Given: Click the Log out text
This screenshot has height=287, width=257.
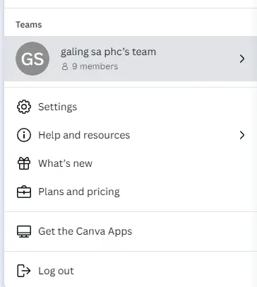Looking at the screenshot, I should (x=56, y=271).
